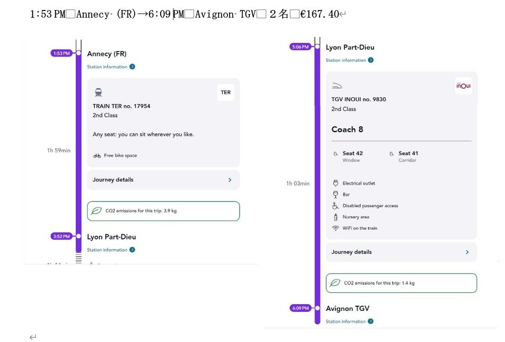This screenshot has height=342, width=505.
Task: Click the high-speed train icon above TGV INOUI
Action: (x=337, y=86)
